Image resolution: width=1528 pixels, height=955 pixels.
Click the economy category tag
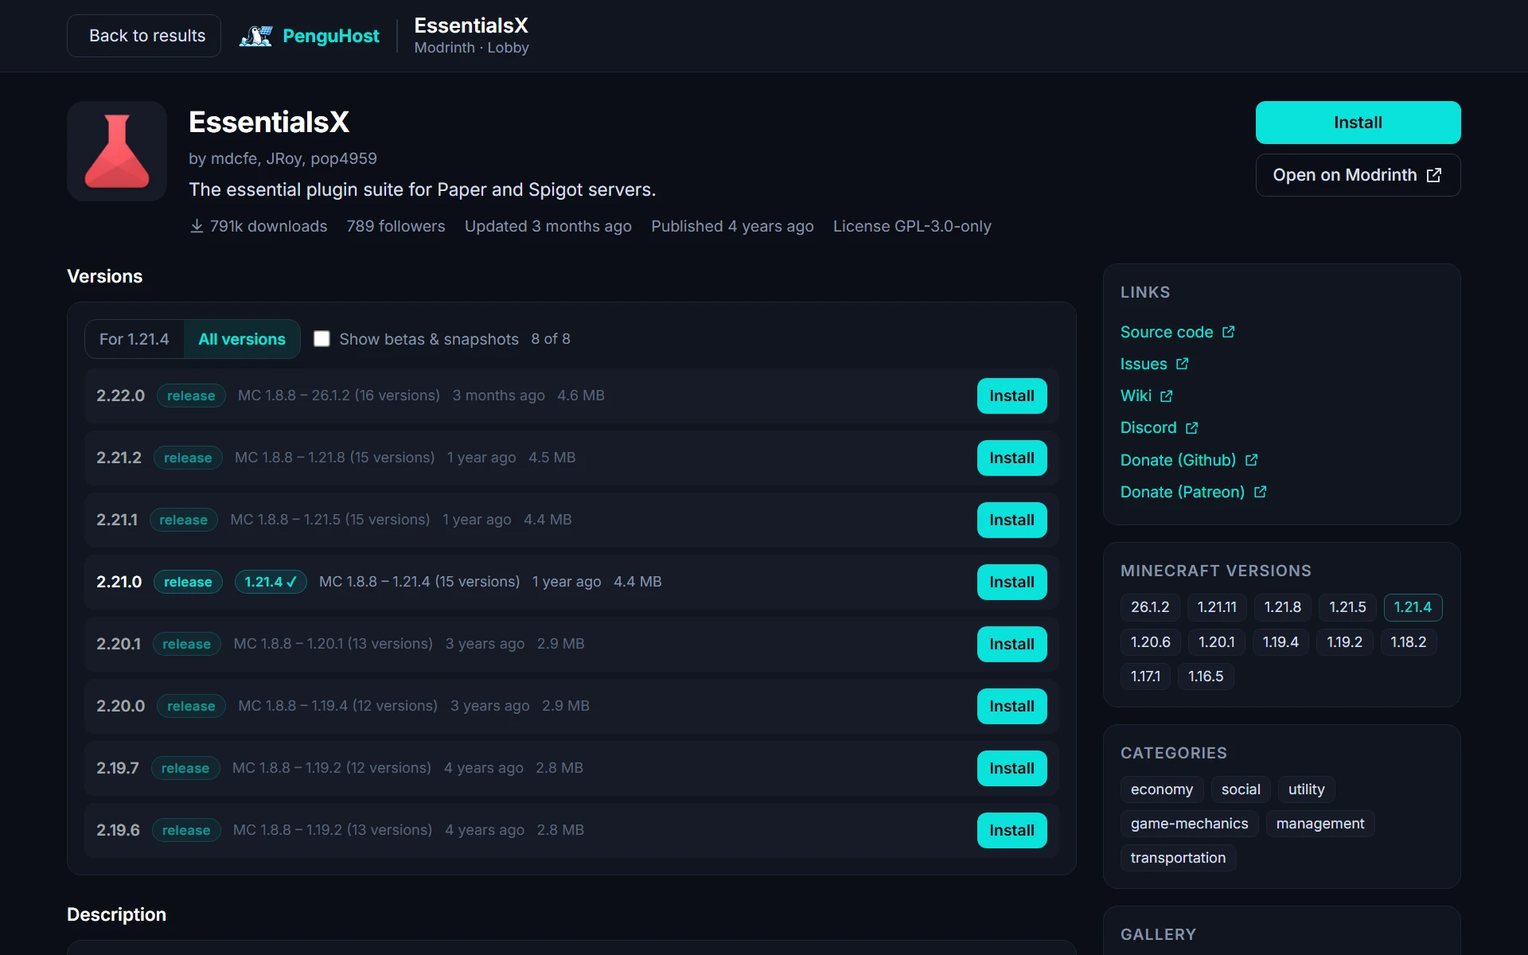click(1162, 789)
